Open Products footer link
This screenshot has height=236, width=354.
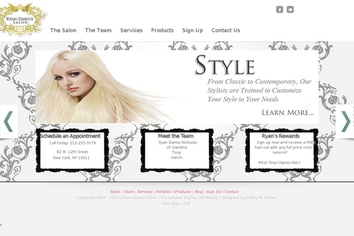[183, 192]
